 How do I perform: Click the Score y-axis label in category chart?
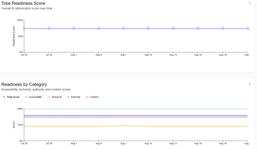click(x=14, y=125)
